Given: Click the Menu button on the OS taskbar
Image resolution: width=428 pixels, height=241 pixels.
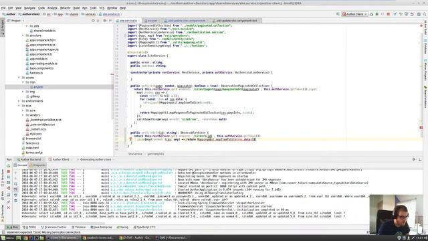Looking at the screenshot, I should 7,238.
